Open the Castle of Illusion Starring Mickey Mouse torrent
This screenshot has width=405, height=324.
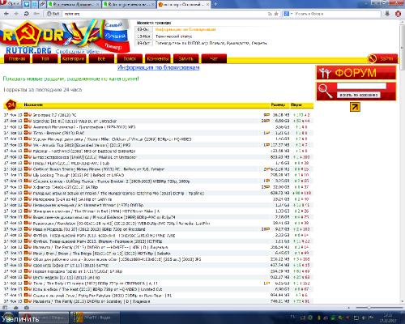click(x=99, y=169)
